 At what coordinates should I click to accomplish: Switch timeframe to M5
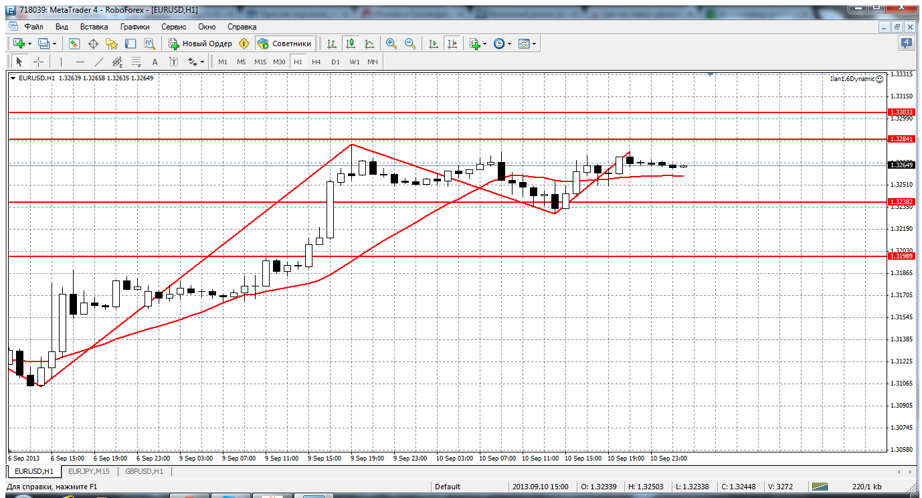(242, 62)
